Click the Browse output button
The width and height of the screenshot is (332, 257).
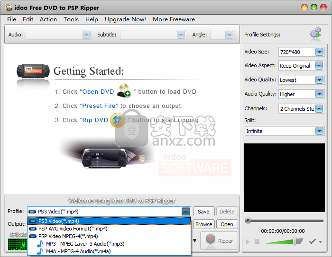(x=203, y=224)
